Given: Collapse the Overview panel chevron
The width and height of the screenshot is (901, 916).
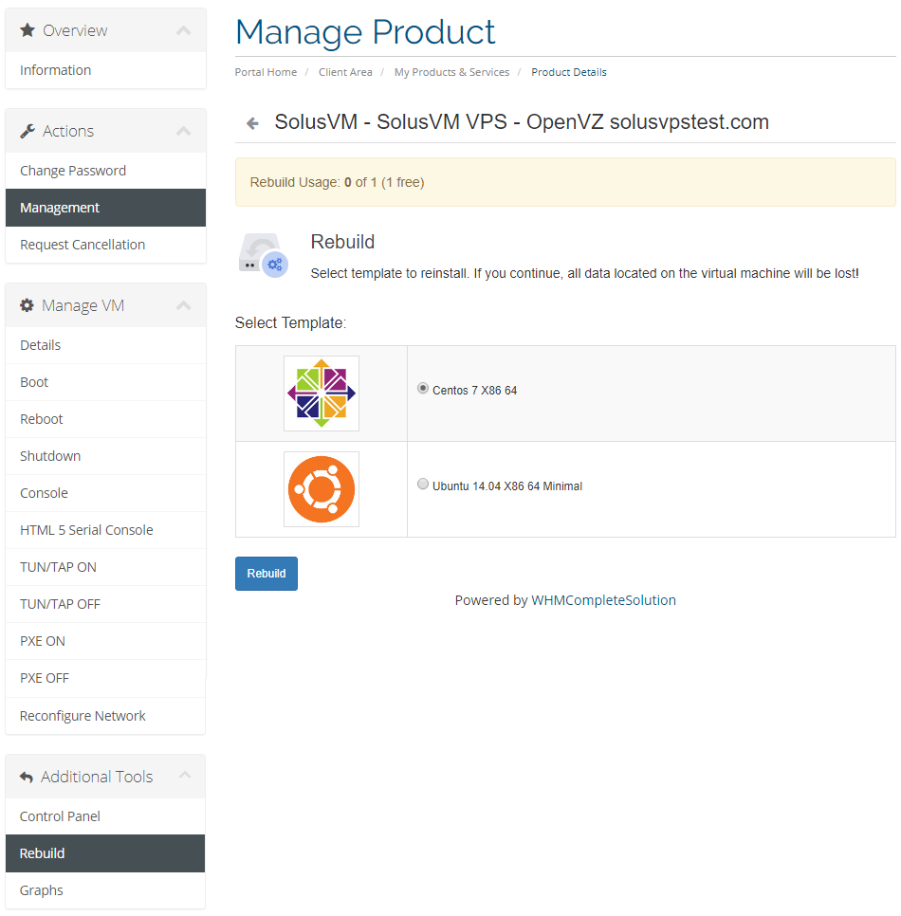Looking at the screenshot, I should [184, 30].
